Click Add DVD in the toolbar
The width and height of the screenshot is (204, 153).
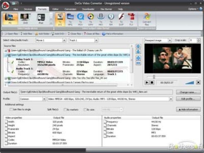58,34
